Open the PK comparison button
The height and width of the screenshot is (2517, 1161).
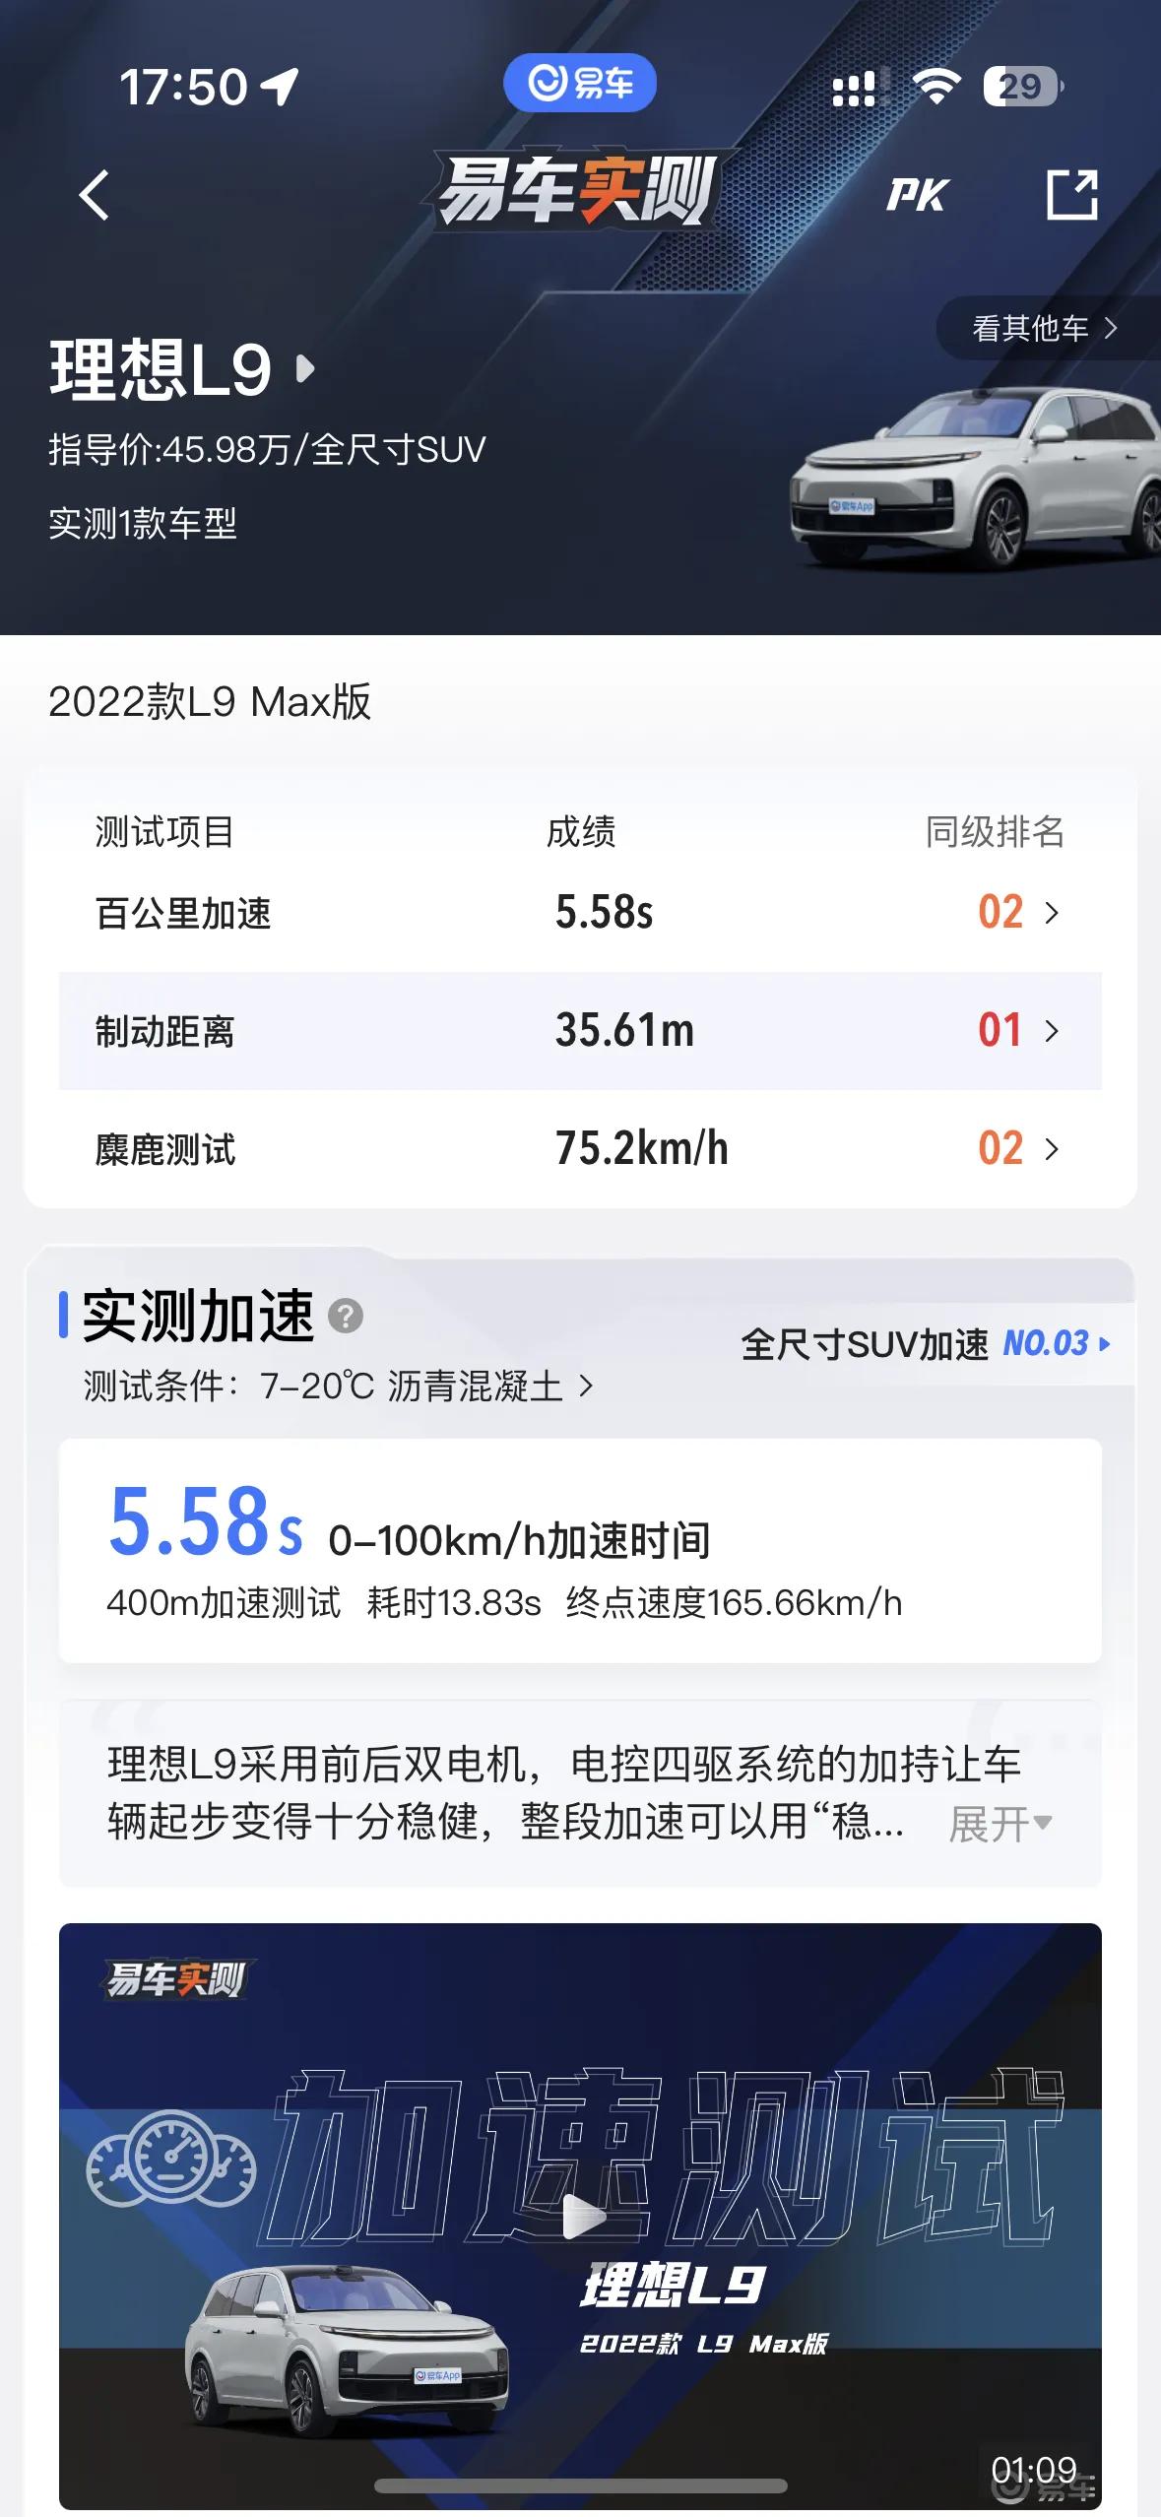coord(917,195)
